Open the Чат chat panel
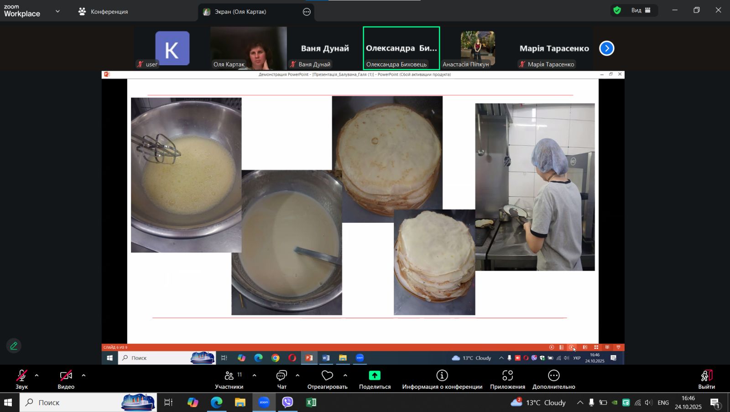 (282, 379)
